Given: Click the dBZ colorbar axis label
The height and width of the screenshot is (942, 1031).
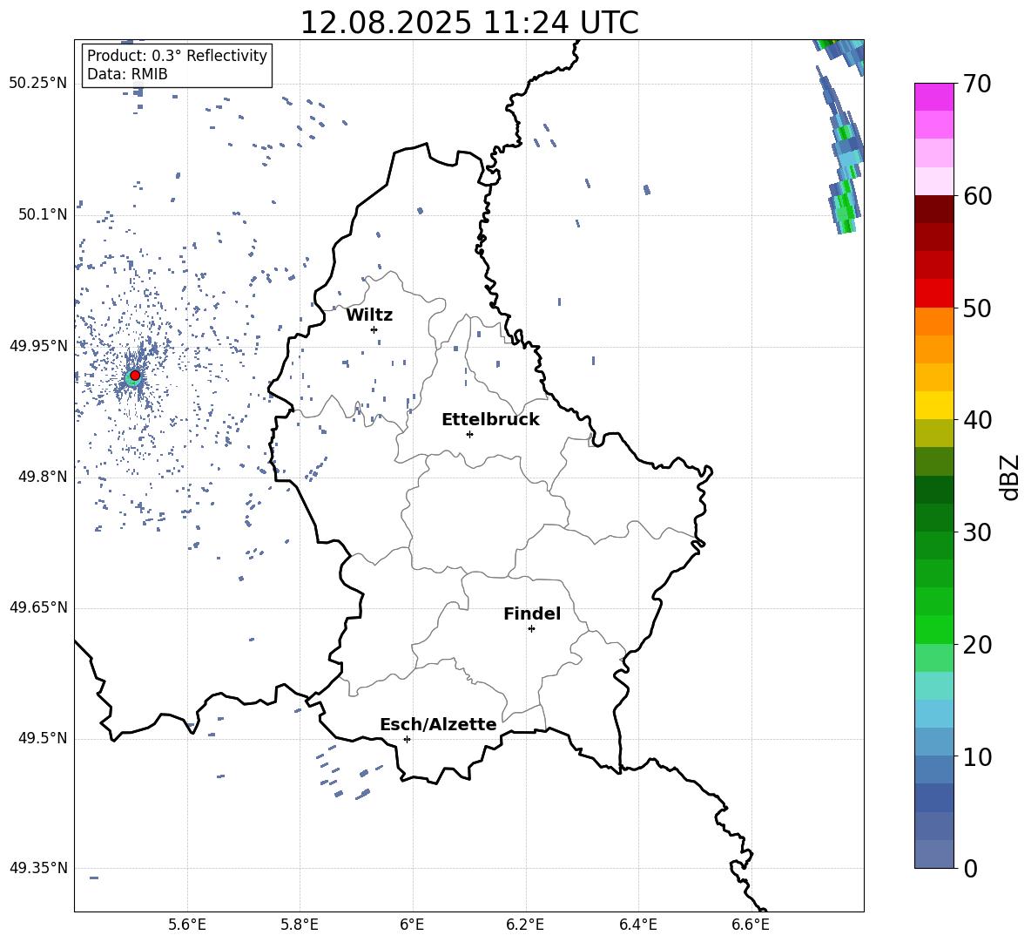Looking at the screenshot, I should tap(1011, 477).
